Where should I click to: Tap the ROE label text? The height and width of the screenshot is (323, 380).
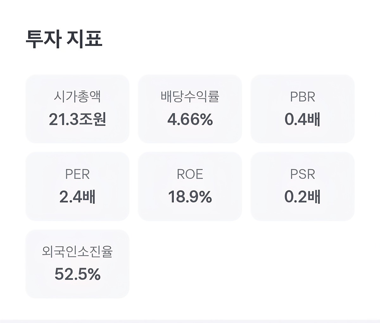190,174
